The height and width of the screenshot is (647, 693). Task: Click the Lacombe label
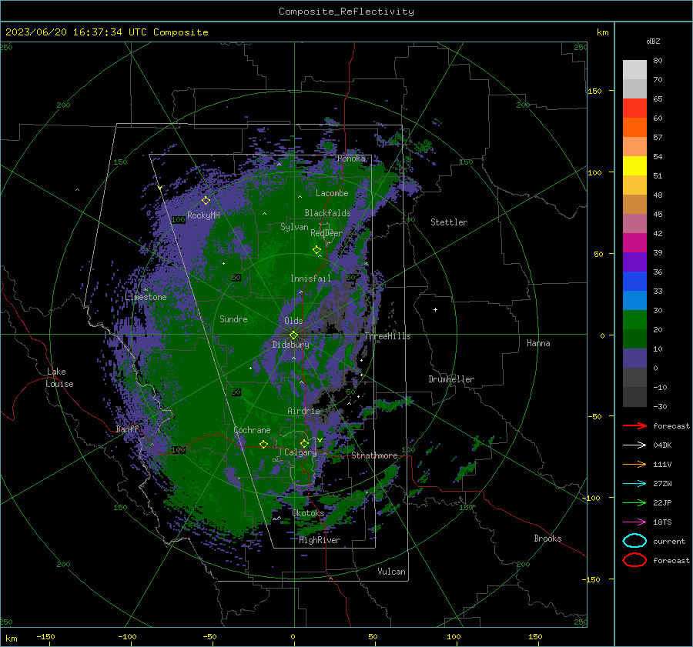tap(332, 193)
